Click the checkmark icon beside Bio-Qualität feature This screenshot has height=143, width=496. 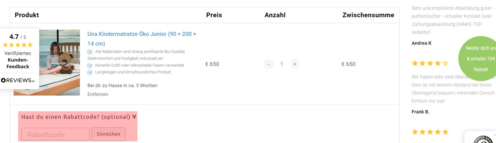click(x=90, y=52)
